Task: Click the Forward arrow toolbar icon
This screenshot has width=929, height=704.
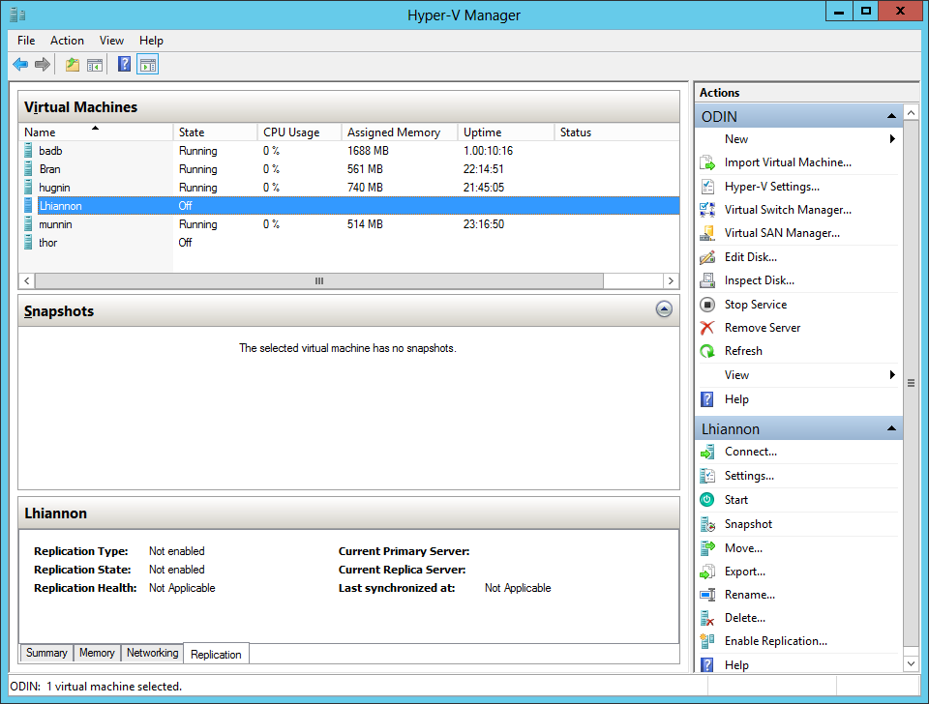Action: [42, 65]
